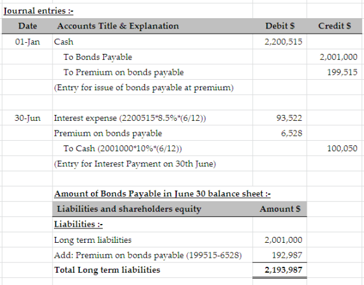Click the 'Long term liabilities' cell

point(92,240)
